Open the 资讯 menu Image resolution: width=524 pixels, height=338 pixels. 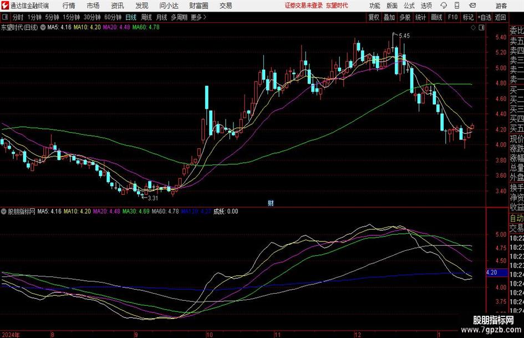pyautogui.click(x=118, y=6)
